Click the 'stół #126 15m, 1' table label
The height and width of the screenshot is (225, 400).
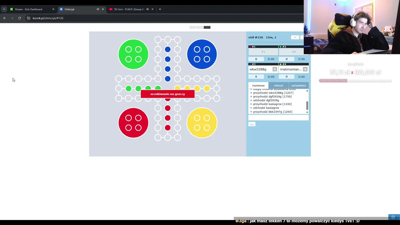[262, 37]
